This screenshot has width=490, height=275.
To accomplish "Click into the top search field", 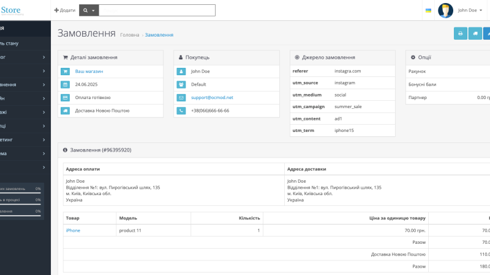I will (157, 10).
